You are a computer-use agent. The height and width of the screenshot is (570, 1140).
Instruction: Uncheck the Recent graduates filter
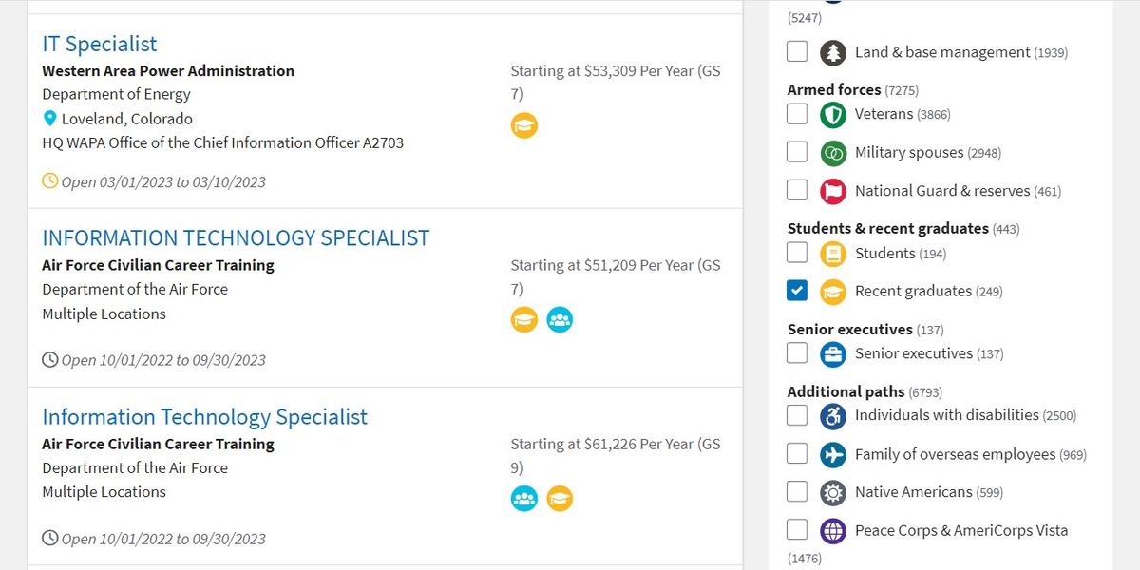point(797,291)
